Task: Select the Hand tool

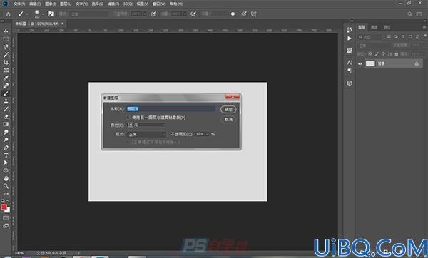Action: (x=6, y=178)
